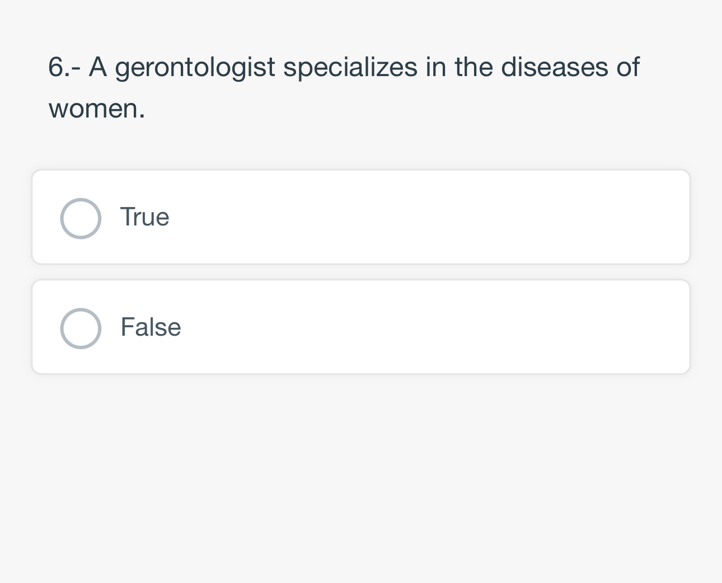Answer False for question 6
This screenshot has width=722, height=583.
pyautogui.click(x=81, y=328)
